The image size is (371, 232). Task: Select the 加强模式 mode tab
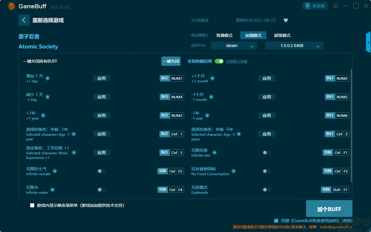point(253,35)
